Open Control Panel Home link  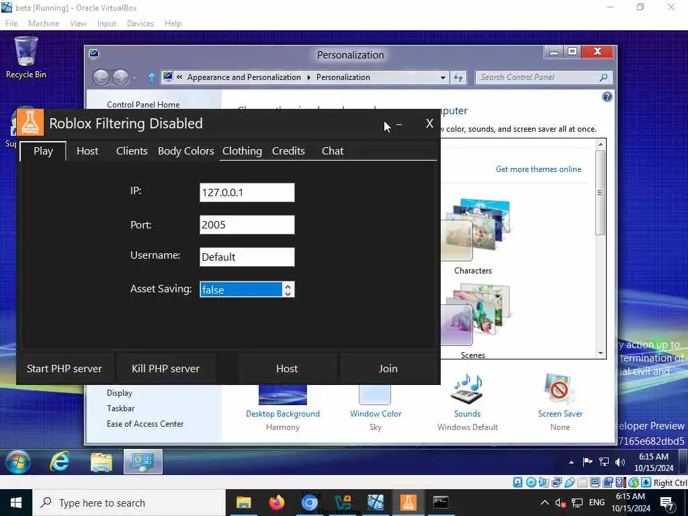(x=143, y=104)
